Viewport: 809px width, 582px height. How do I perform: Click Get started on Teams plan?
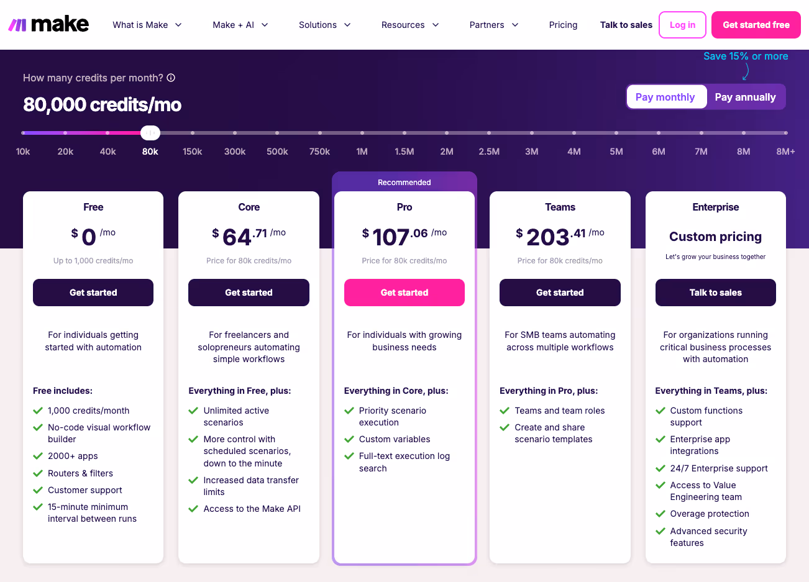(560, 293)
